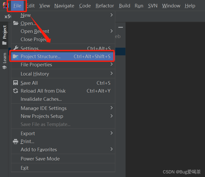The image size is (205, 177).
Task: Open the File menu
Action: pyautogui.click(x=17, y=6)
